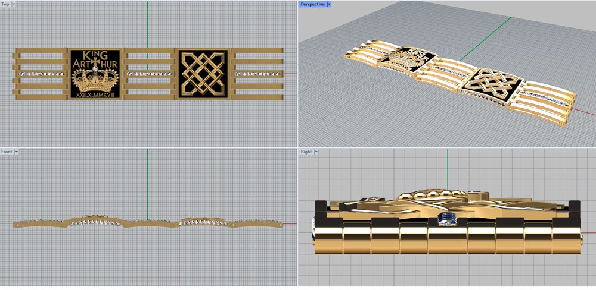Open the Perspective viewport dropdown arrow
The width and height of the screenshot is (596, 290).
point(330,4)
